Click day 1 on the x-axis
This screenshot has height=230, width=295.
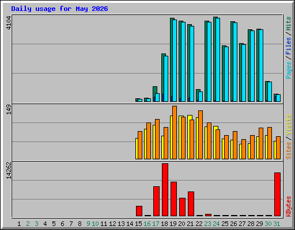pos(19,224)
